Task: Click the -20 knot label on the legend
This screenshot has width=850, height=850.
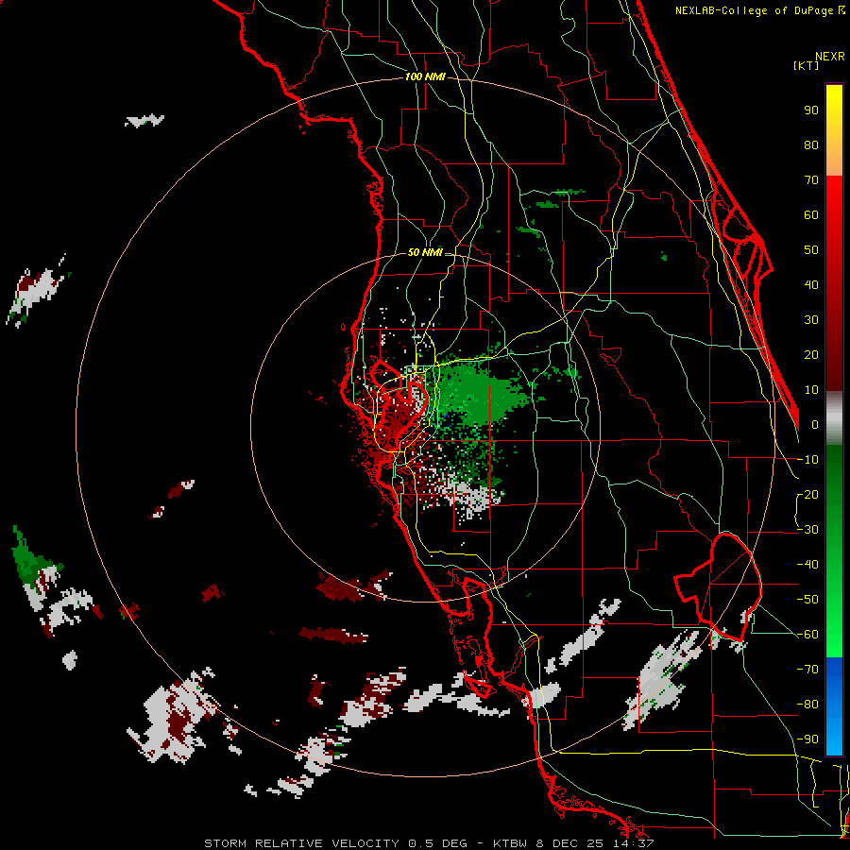Action: click(807, 494)
